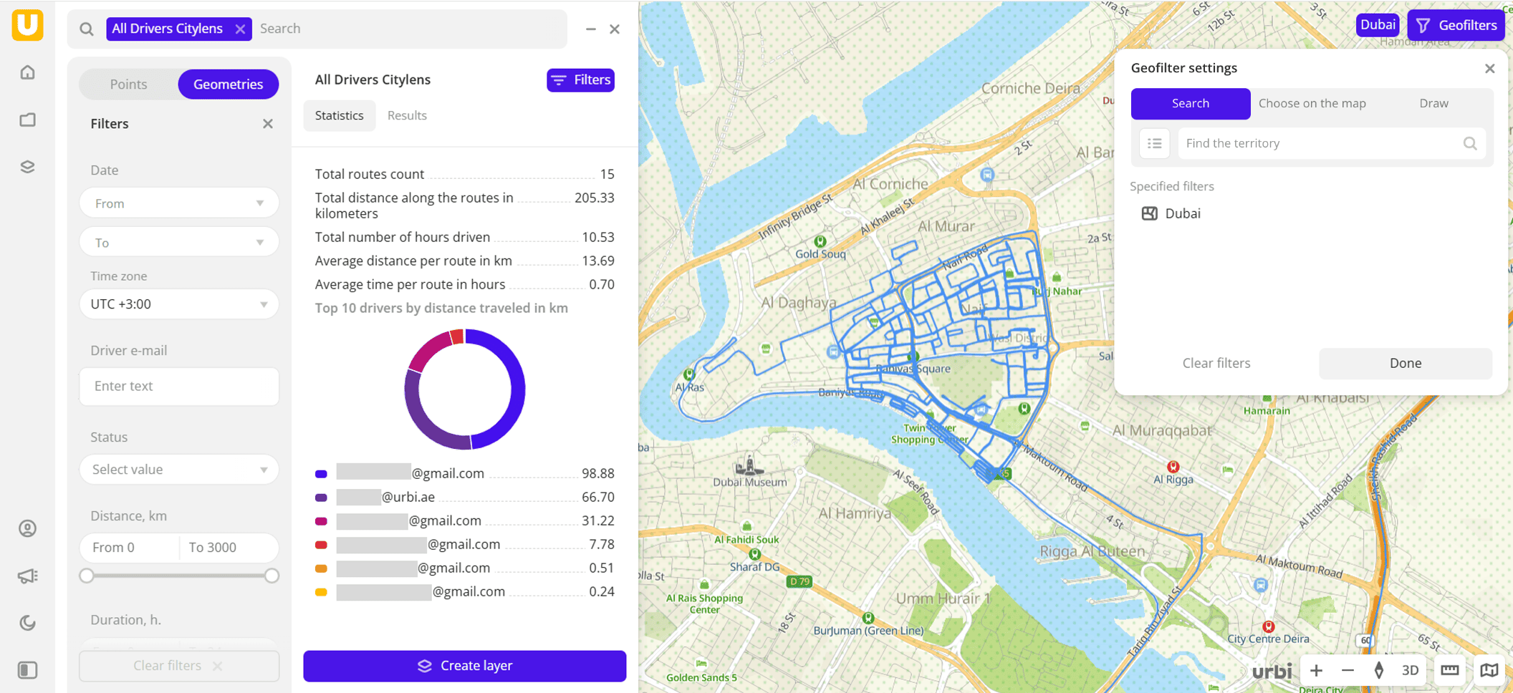Click the ruler measurement tool on map
The image size is (1513, 693).
pyautogui.click(x=1449, y=671)
